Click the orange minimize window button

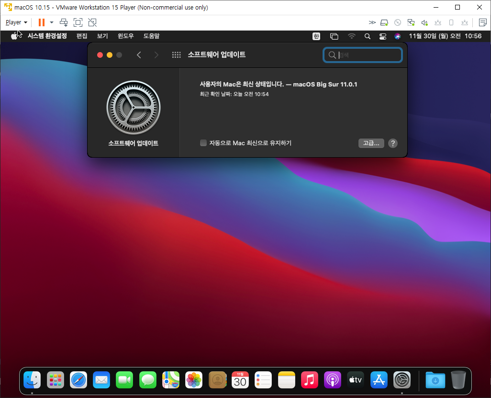pos(110,55)
